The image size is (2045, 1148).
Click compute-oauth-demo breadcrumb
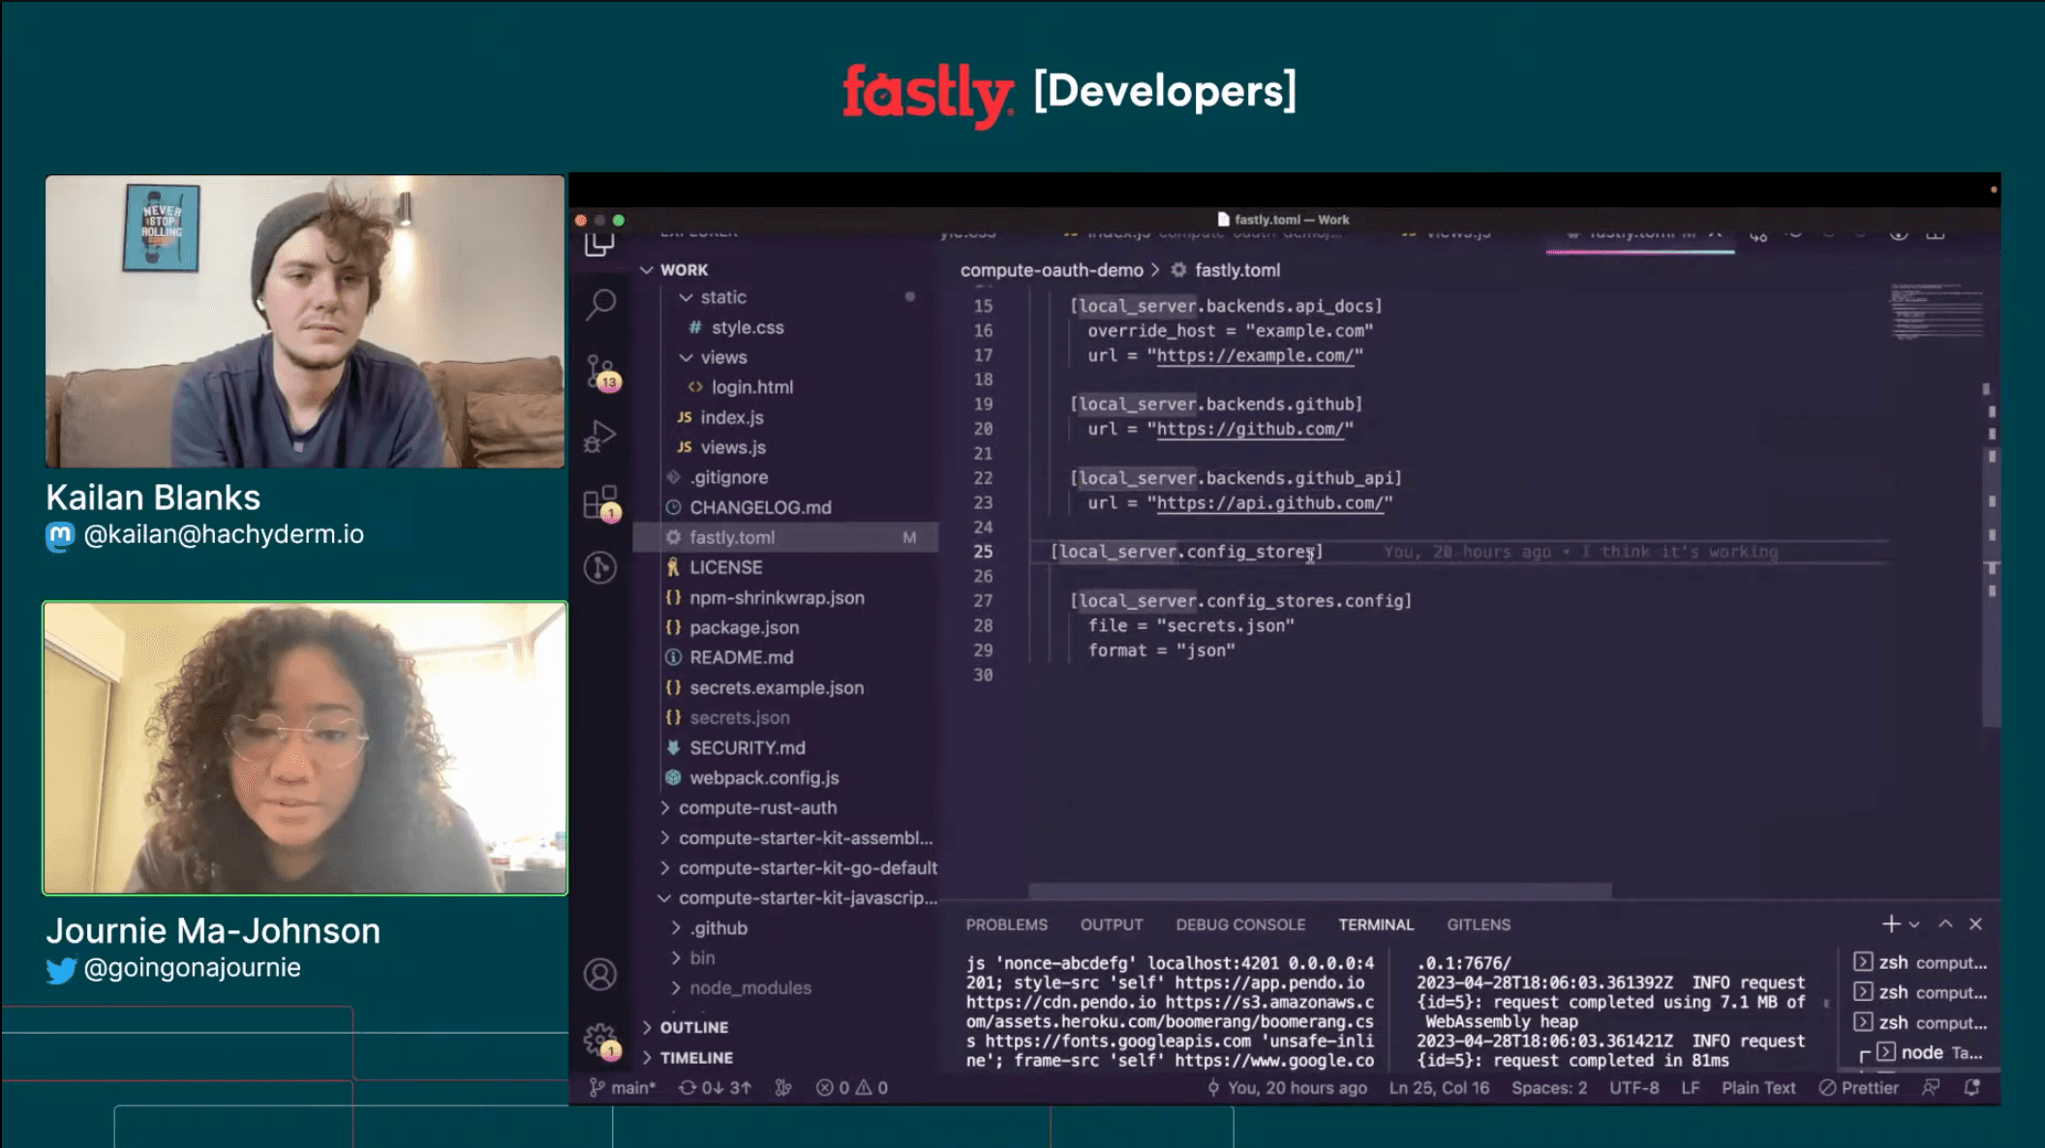click(1052, 270)
